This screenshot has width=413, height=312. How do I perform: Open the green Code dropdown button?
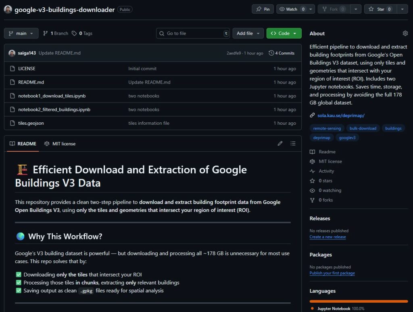284,34
